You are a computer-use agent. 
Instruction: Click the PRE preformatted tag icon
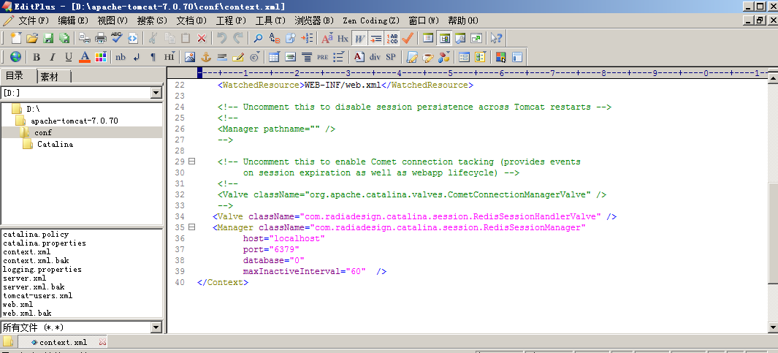pyautogui.click(x=322, y=56)
